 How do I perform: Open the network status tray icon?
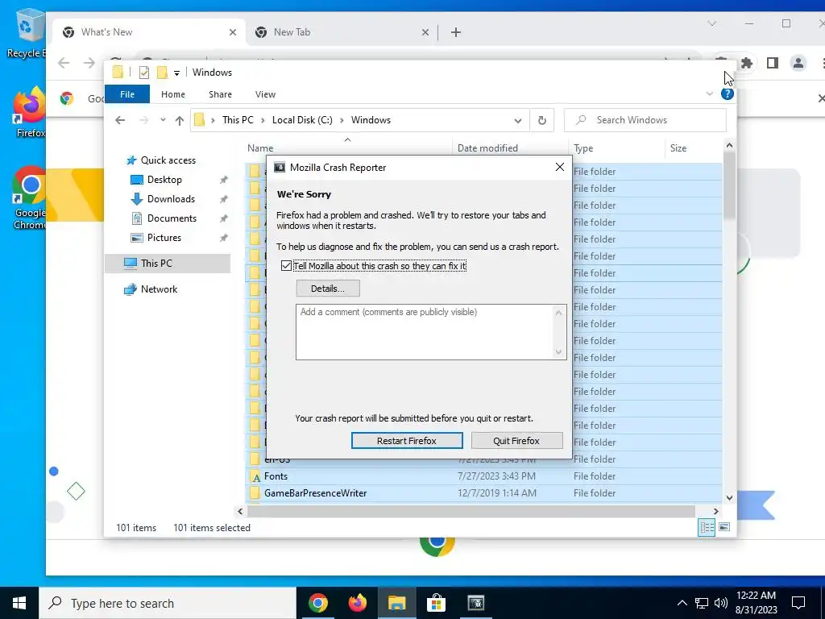[702, 603]
